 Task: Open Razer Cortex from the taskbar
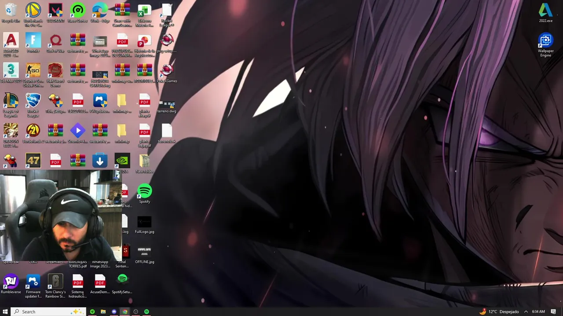[x=92, y=312]
